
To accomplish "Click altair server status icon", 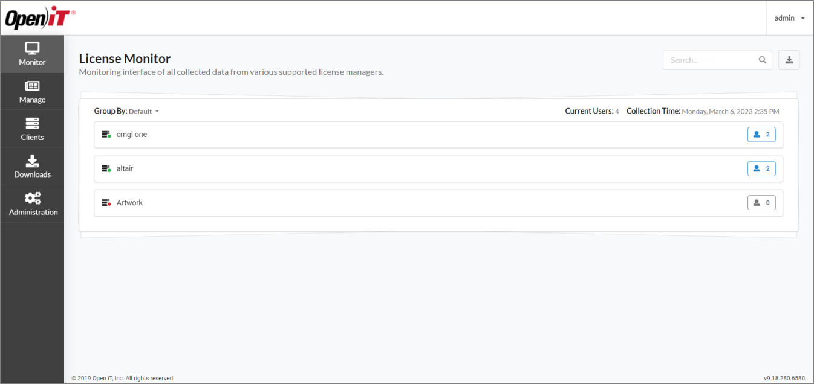I will click(x=106, y=169).
